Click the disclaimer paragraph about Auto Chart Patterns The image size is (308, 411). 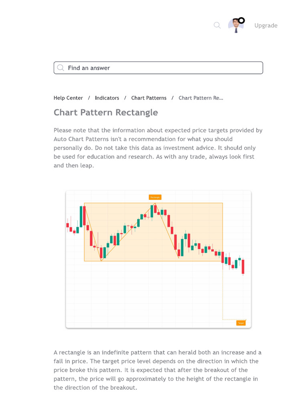158,148
